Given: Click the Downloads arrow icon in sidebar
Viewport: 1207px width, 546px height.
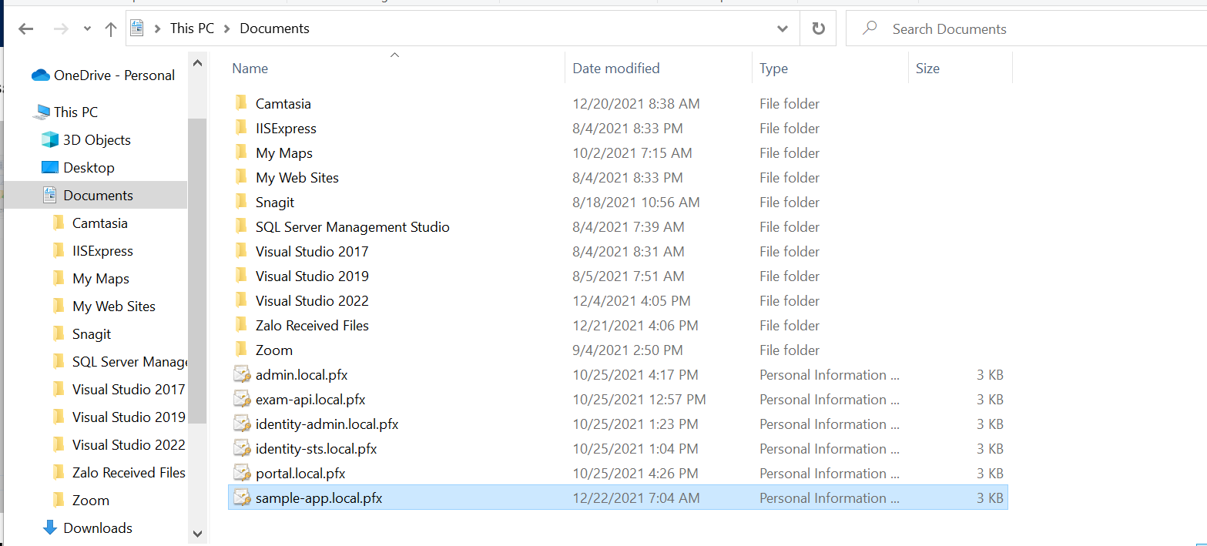Looking at the screenshot, I should click(50, 528).
